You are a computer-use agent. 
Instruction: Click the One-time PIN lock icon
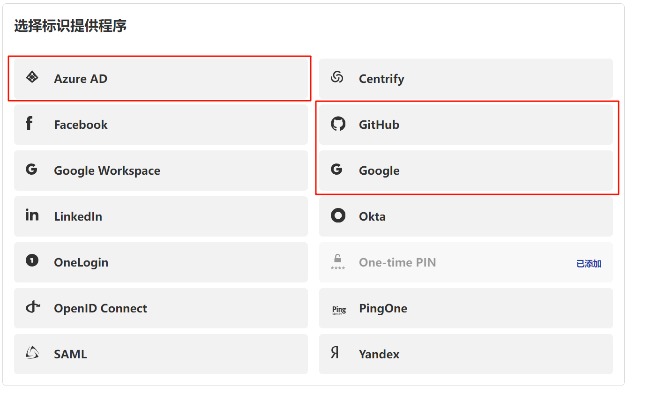tap(337, 262)
